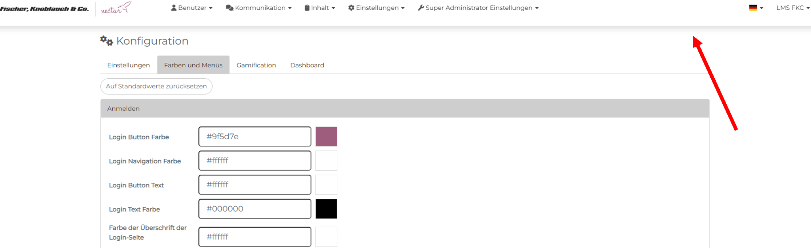
Task: Open the Dashboard tab
Action: coord(307,65)
